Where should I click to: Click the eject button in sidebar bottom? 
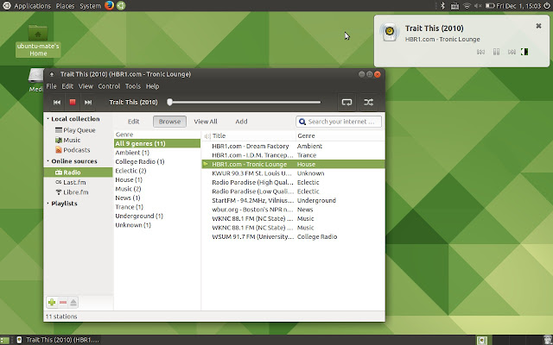pyautogui.click(x=73, y=303)
